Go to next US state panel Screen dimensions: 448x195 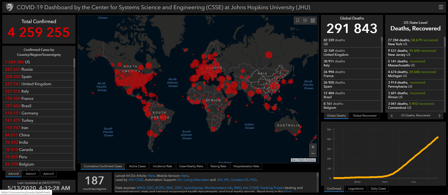(x=440, y=116)
